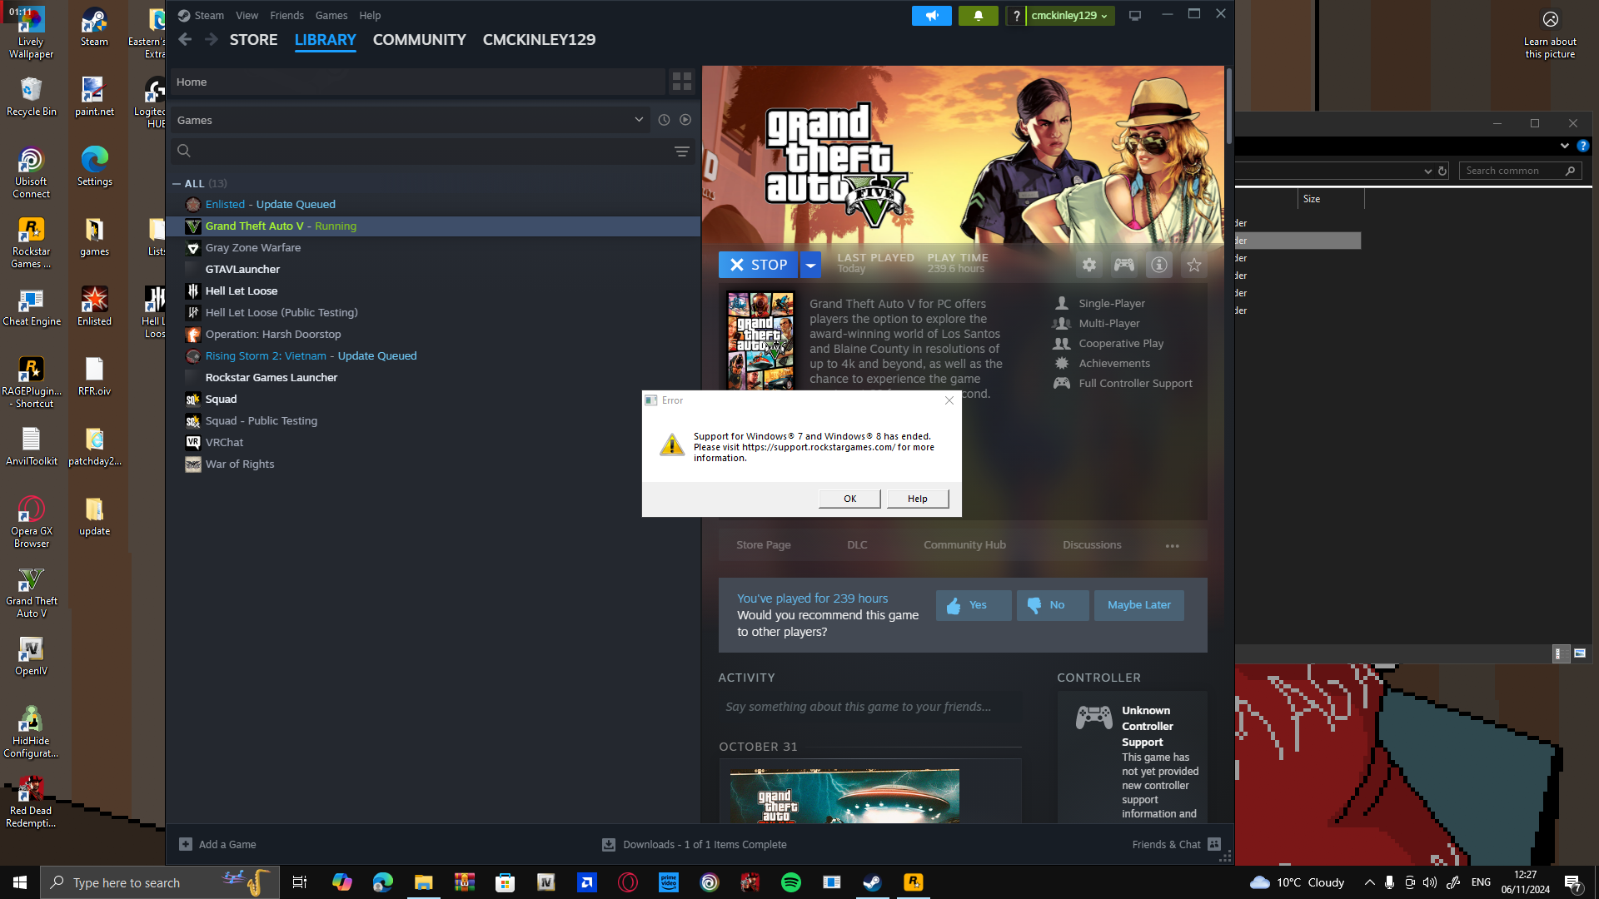1599x899 pixels.
Task: Open dropdown arrow beside STOP button
Action: [x=810, y=265]
